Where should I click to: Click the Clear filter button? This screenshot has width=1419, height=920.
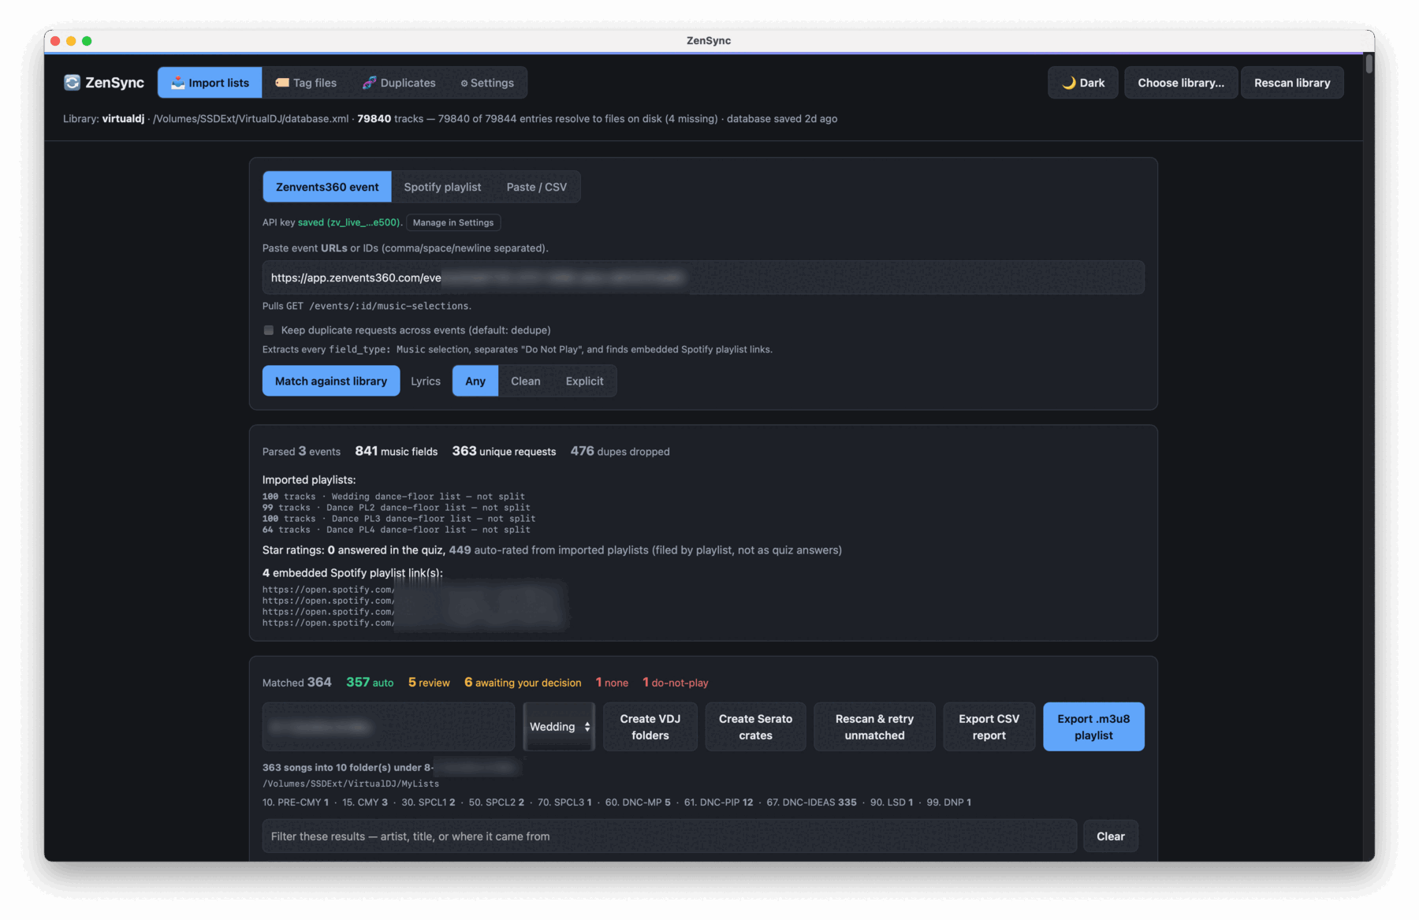[x=1111, y=836]
